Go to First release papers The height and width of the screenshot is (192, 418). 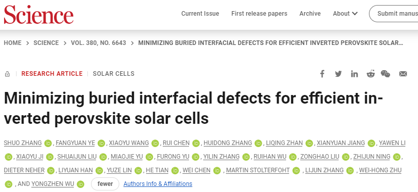259,14
